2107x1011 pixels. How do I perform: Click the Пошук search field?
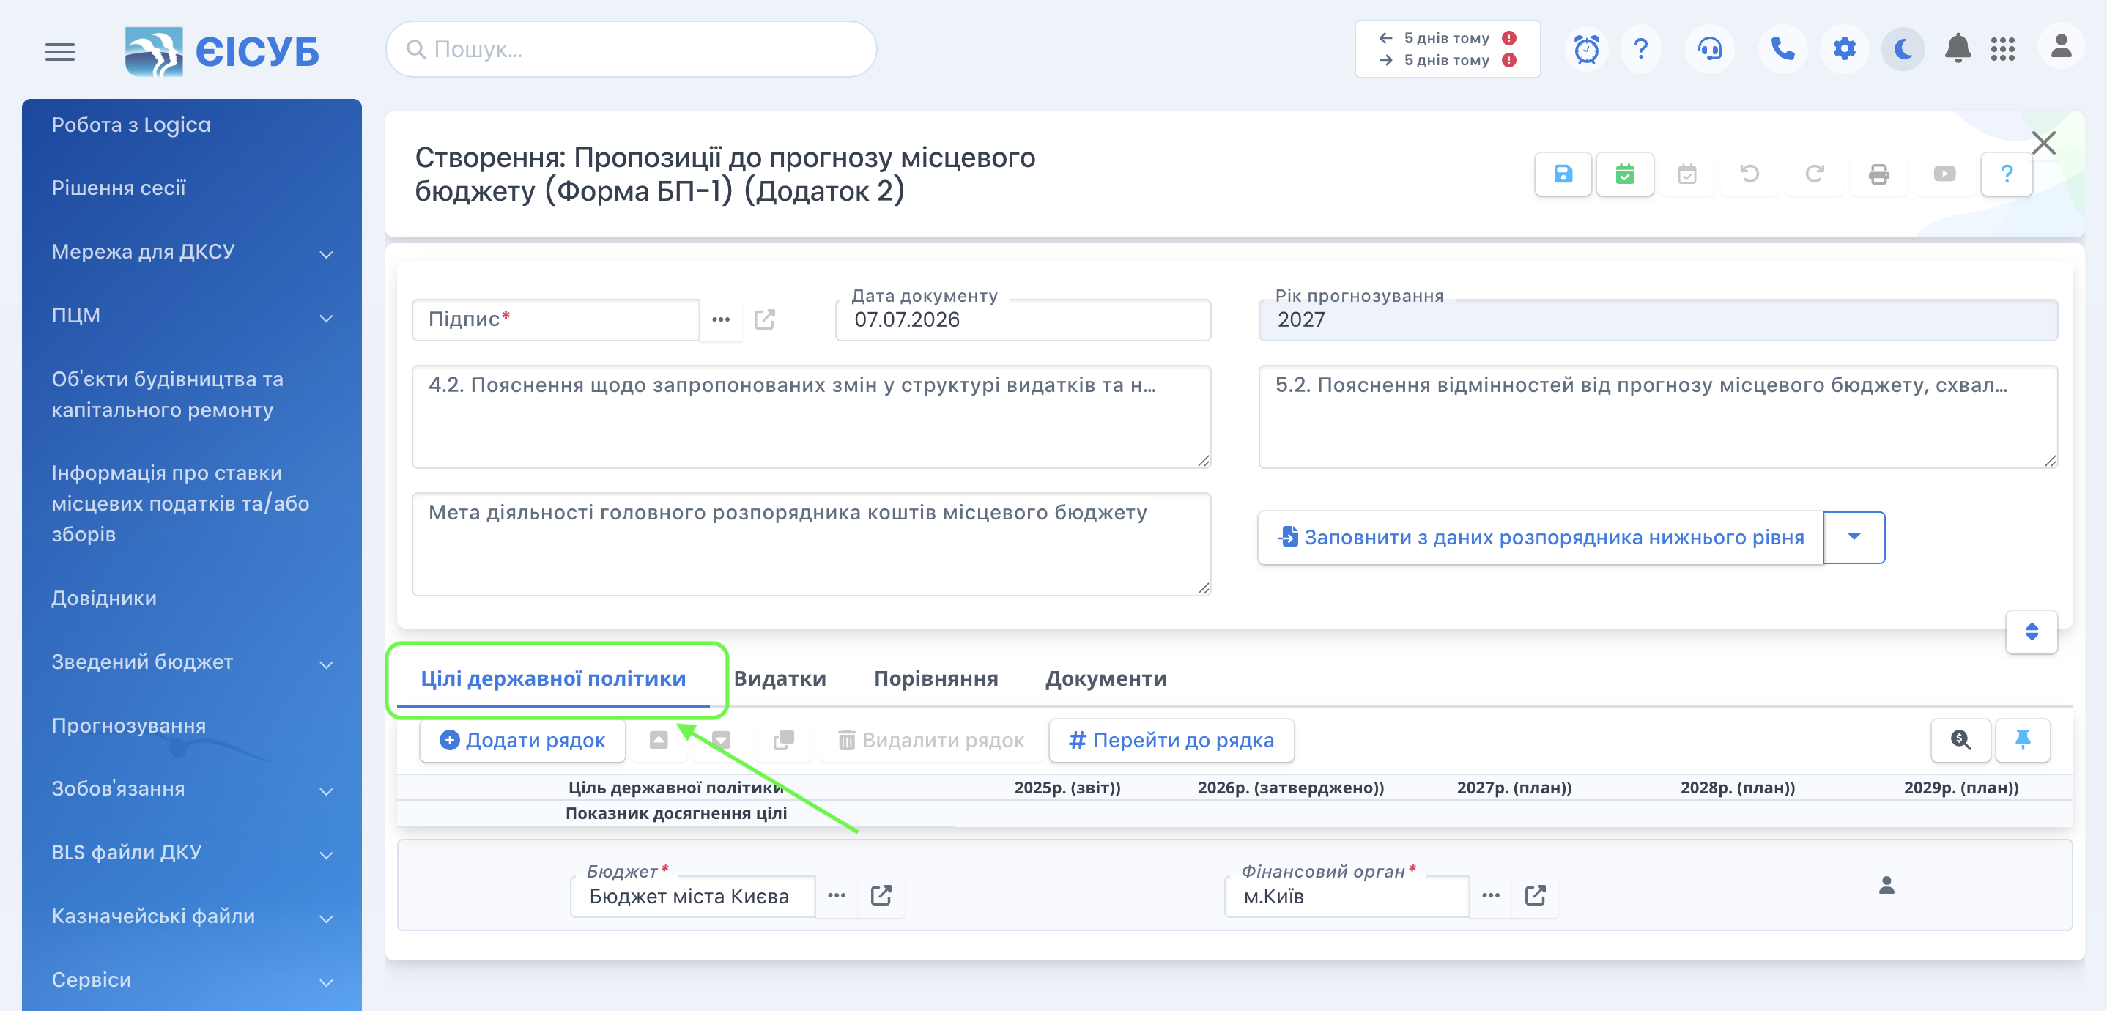coord(631,49)
